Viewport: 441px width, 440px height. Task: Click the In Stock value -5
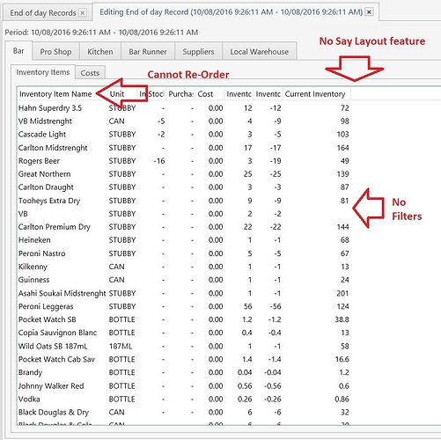click(161, 121)
